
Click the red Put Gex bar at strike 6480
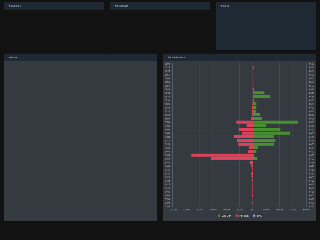pyautogui.click(x=243, y=137)
